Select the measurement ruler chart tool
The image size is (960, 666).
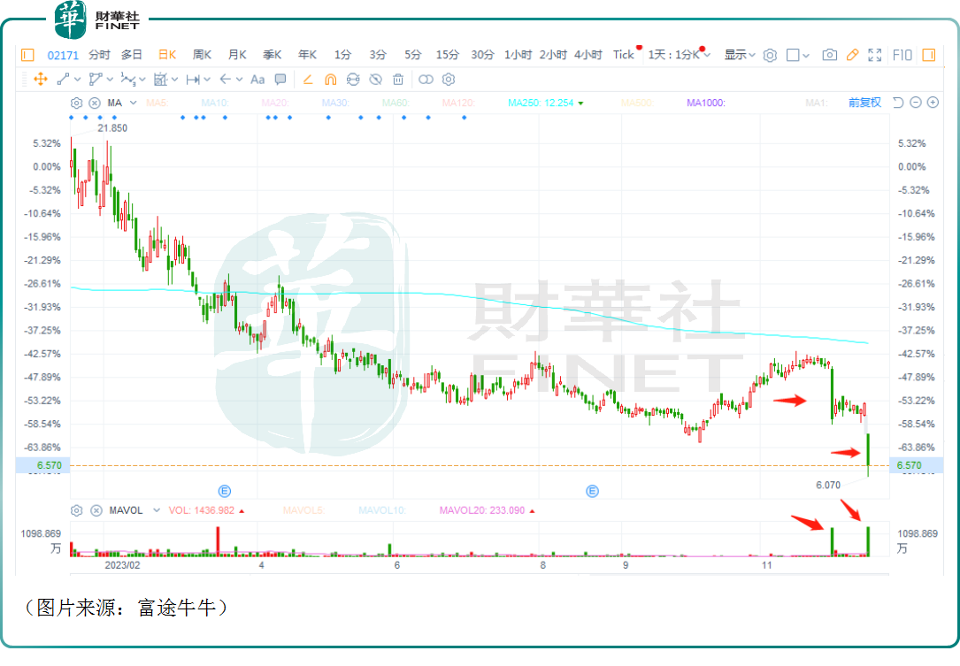[160, 79]
